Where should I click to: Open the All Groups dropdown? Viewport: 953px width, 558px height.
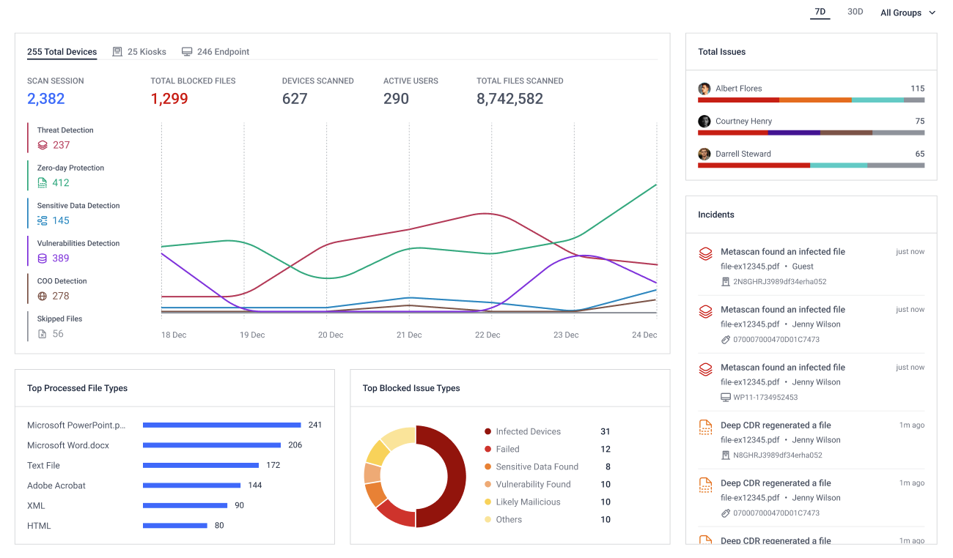pos(908,13)
